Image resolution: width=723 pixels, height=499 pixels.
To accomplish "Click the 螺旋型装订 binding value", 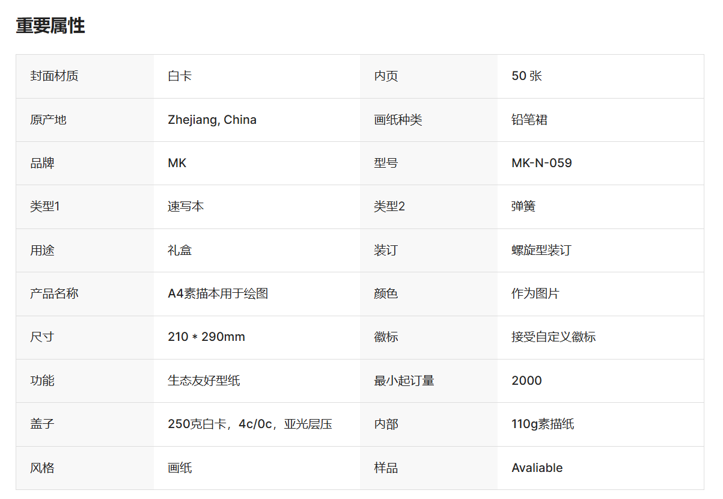I will coord(541,250).
